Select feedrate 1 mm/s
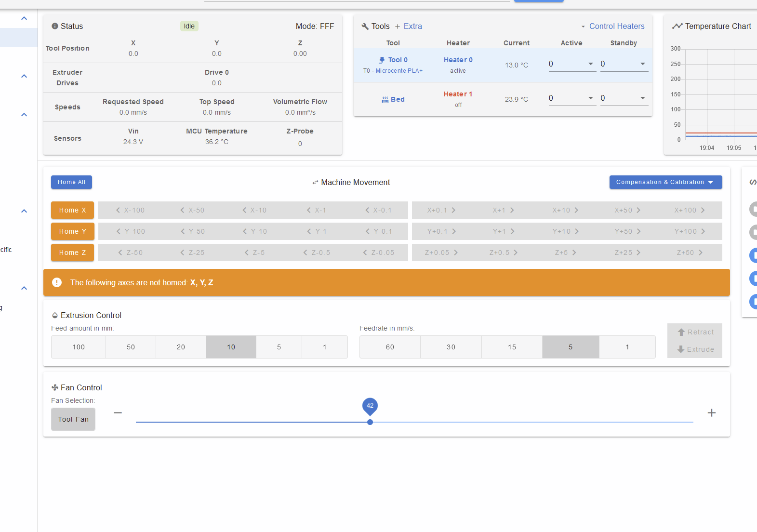757x532 pixels. click(627, 347)
